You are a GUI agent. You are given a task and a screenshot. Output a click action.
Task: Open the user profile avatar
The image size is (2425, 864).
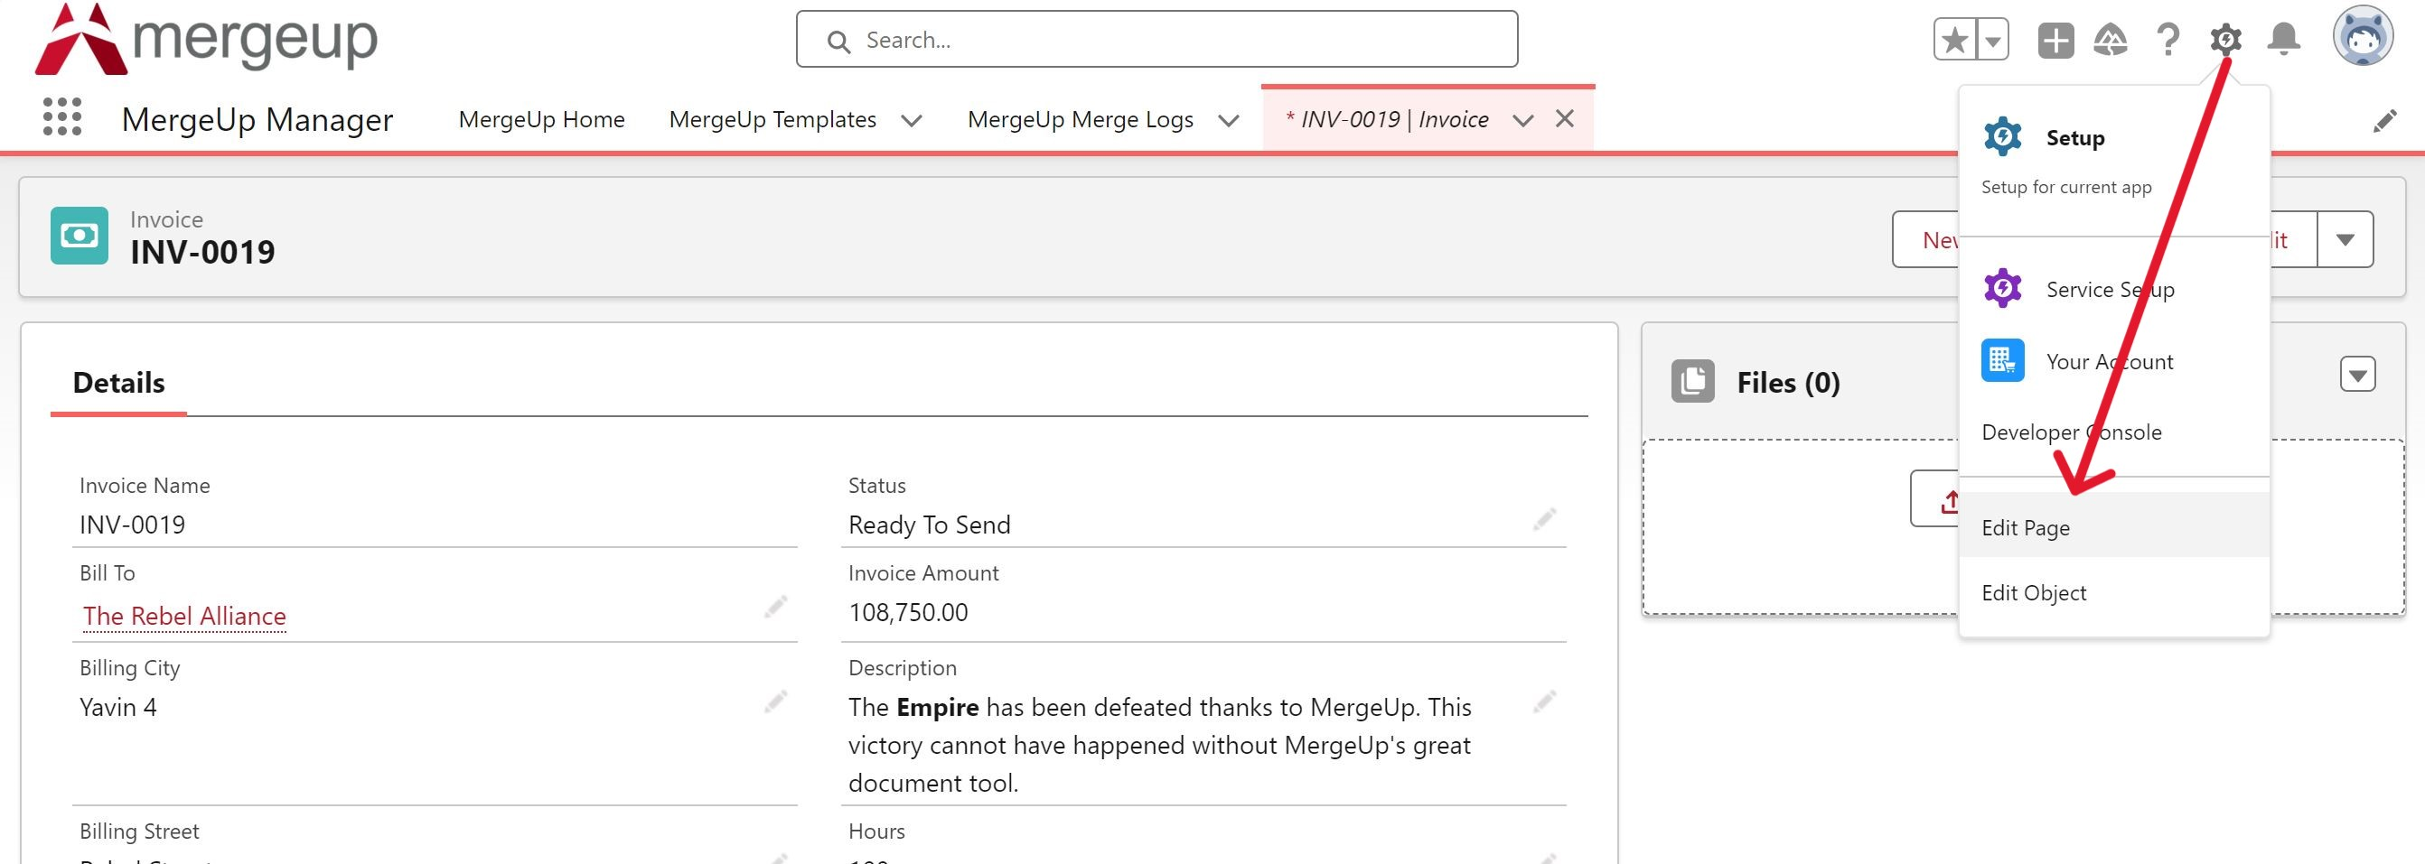click(x=2363, y=38)
